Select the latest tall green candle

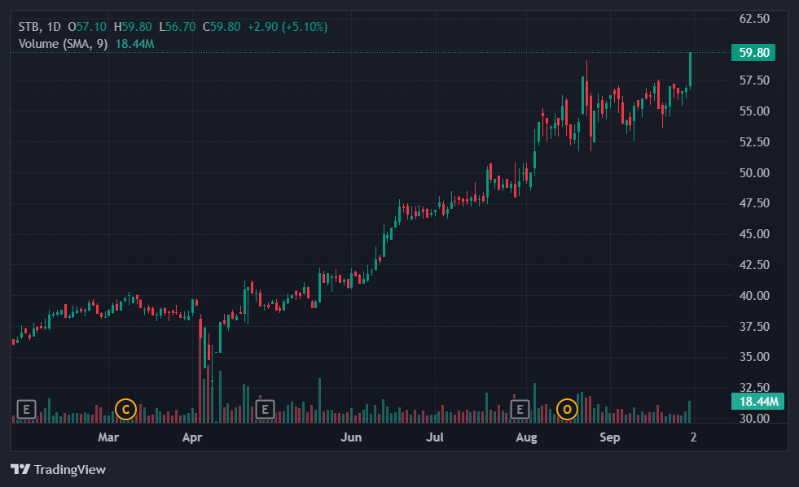coord(690,69)
